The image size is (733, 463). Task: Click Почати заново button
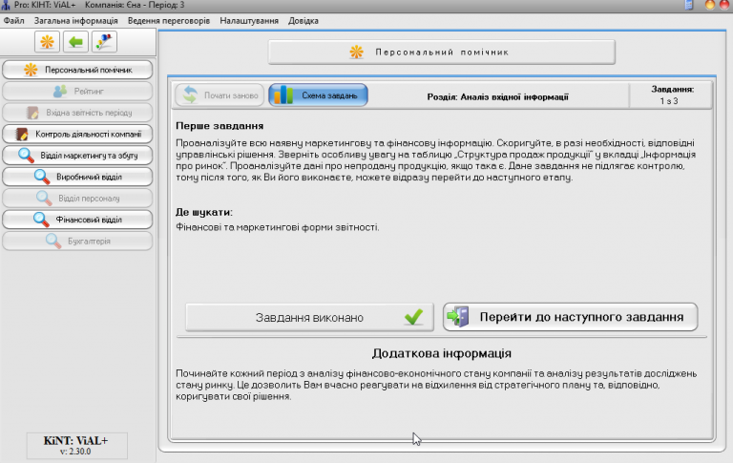click(220, 95)
